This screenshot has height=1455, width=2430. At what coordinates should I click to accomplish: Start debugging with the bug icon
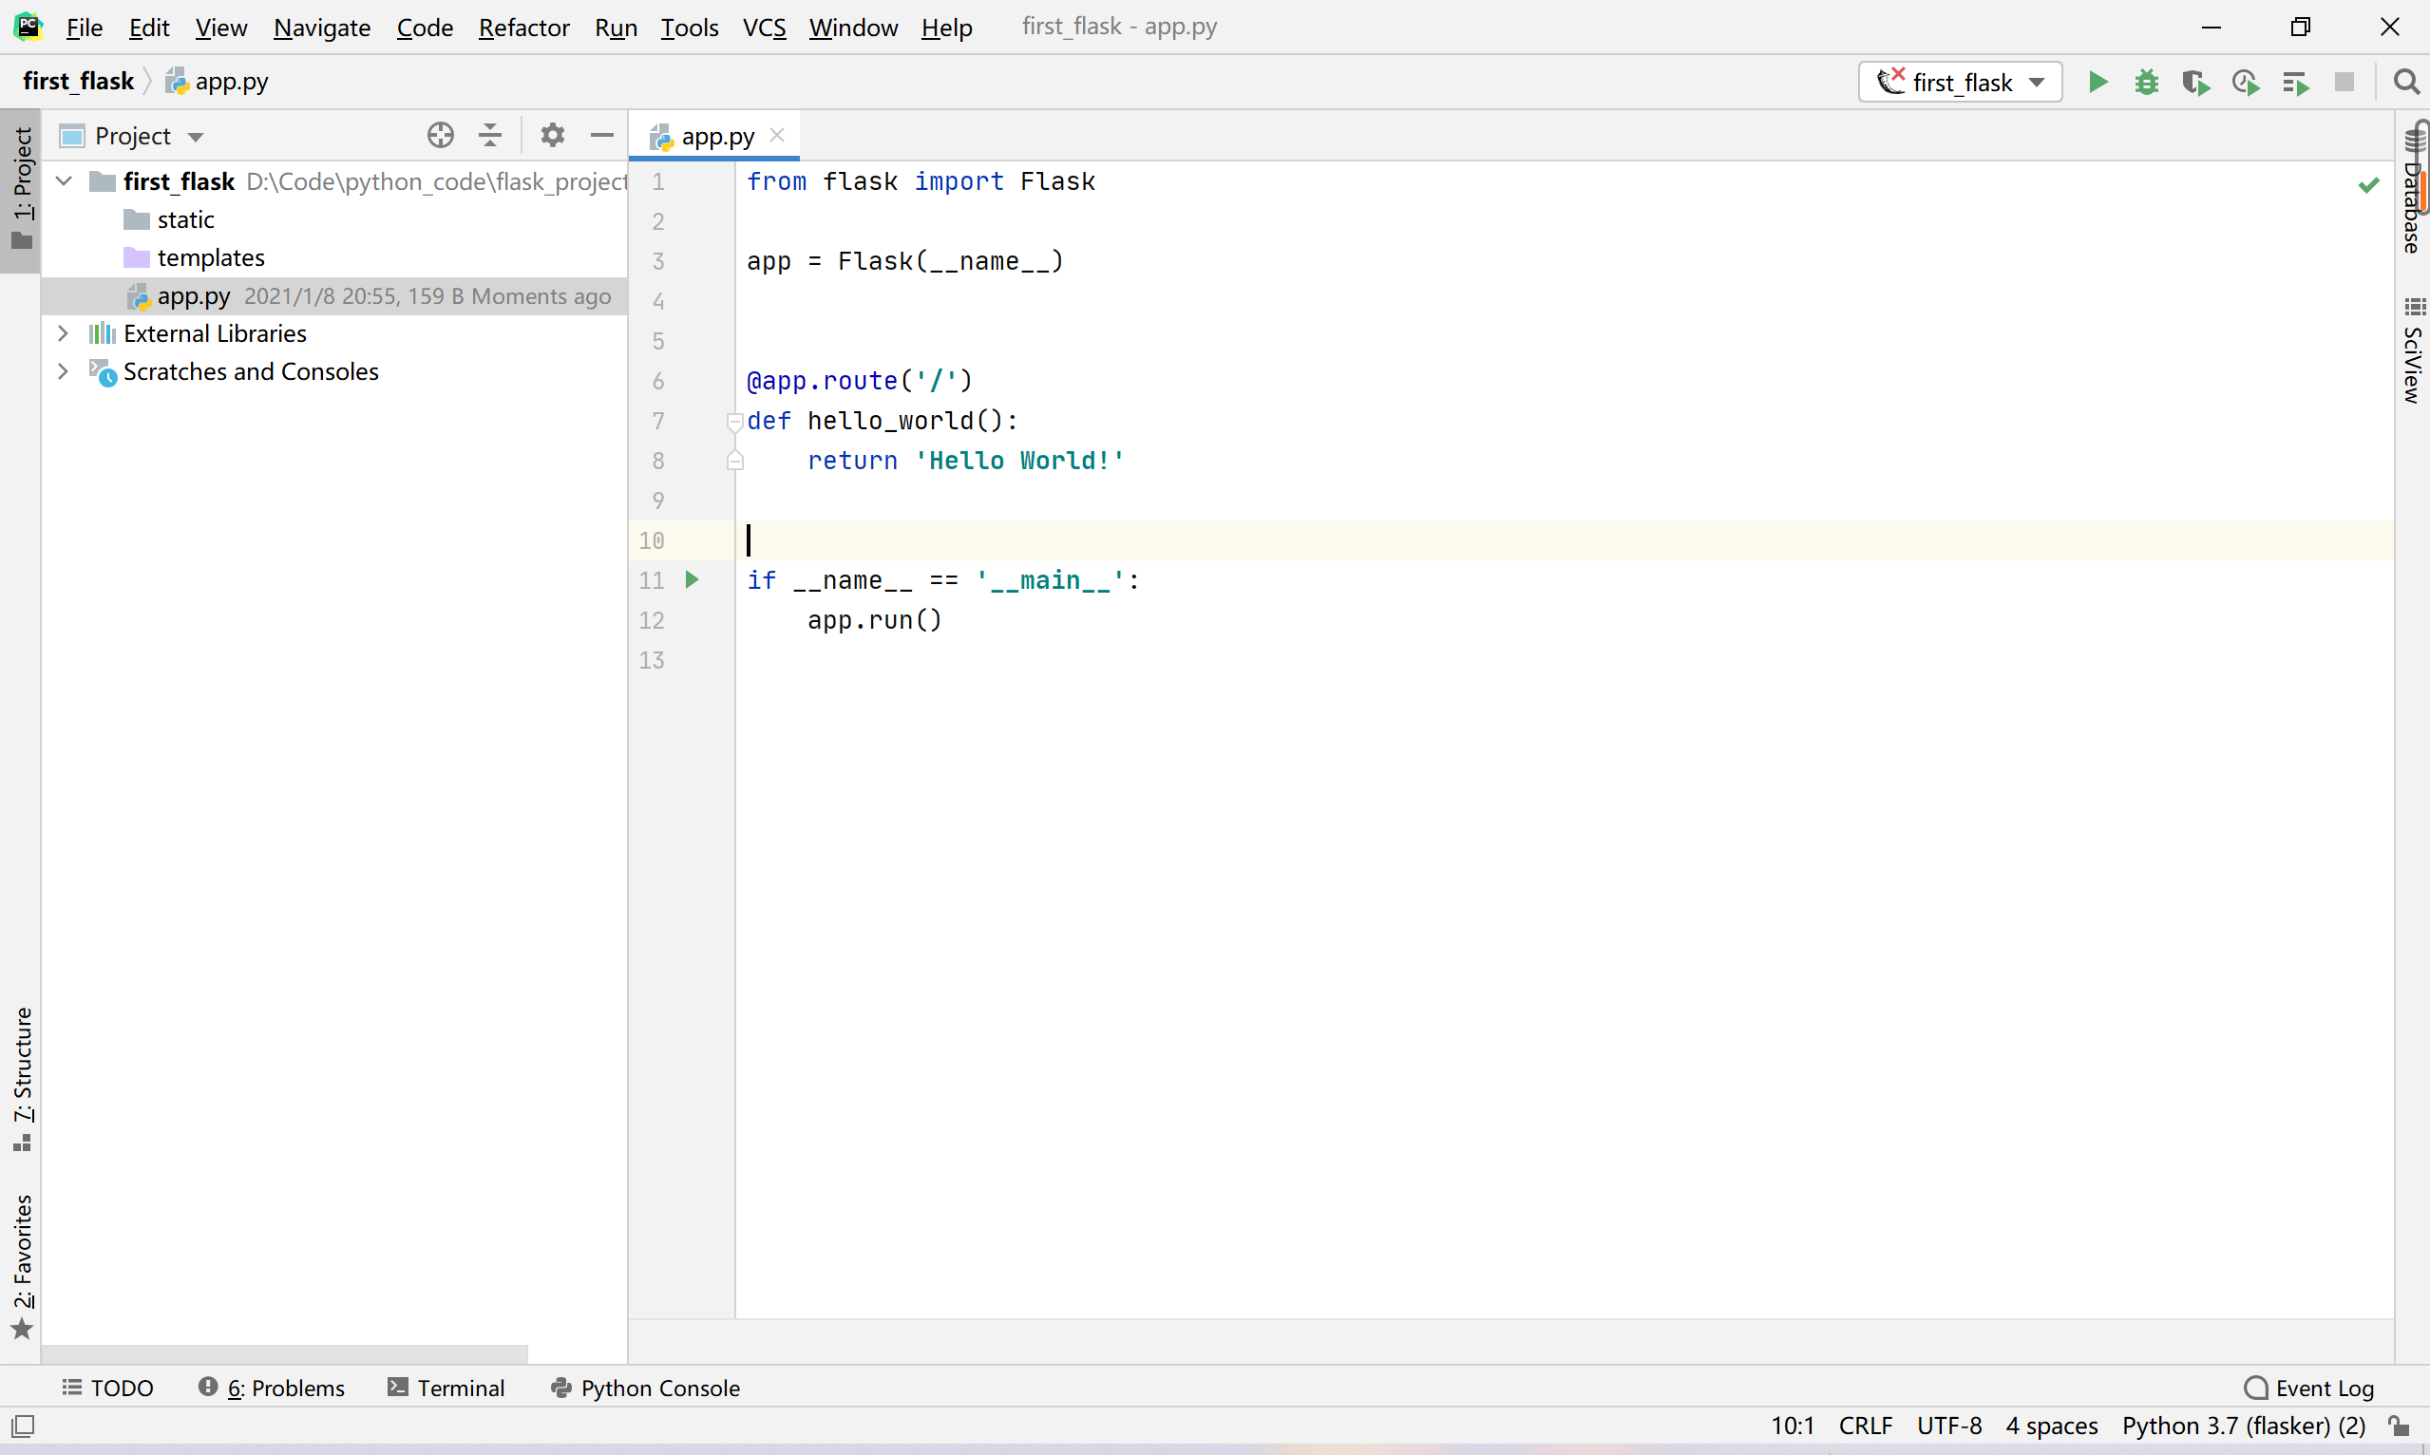coord(2147,83)
